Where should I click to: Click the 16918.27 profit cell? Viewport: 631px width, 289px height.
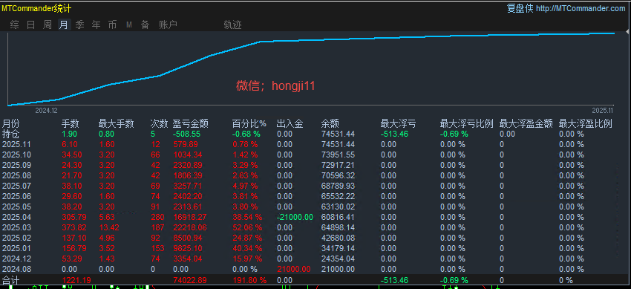coord(189,217)
